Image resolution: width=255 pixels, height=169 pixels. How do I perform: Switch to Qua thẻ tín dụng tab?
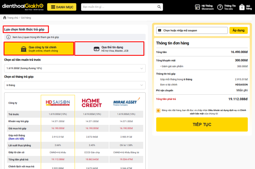coord(109,49)
